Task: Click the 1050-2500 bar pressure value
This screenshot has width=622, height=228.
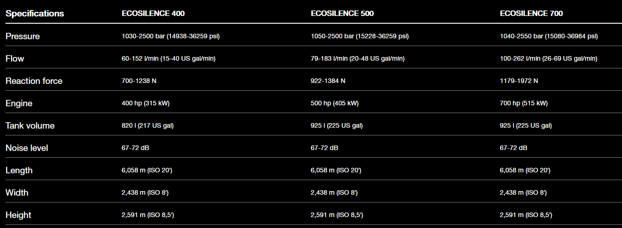Action: click(x=360, y=36)
